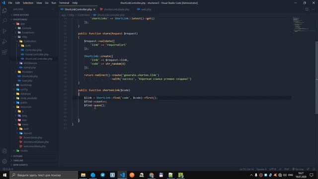318x179 pixels.
Task: Open HomeController.php in the explorer
Action: pyautogui.click(x=37, y=54)
